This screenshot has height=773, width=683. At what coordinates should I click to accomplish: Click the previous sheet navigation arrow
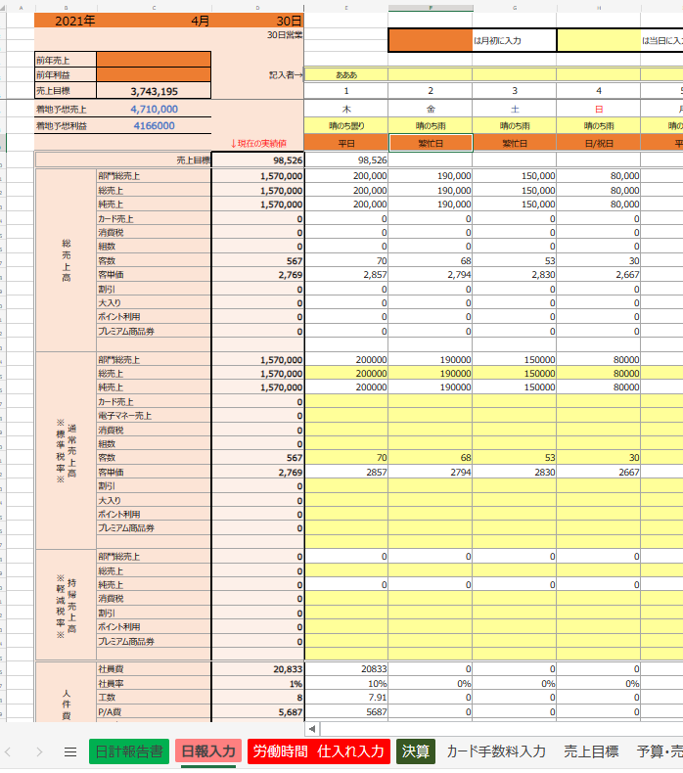point(9,751)
